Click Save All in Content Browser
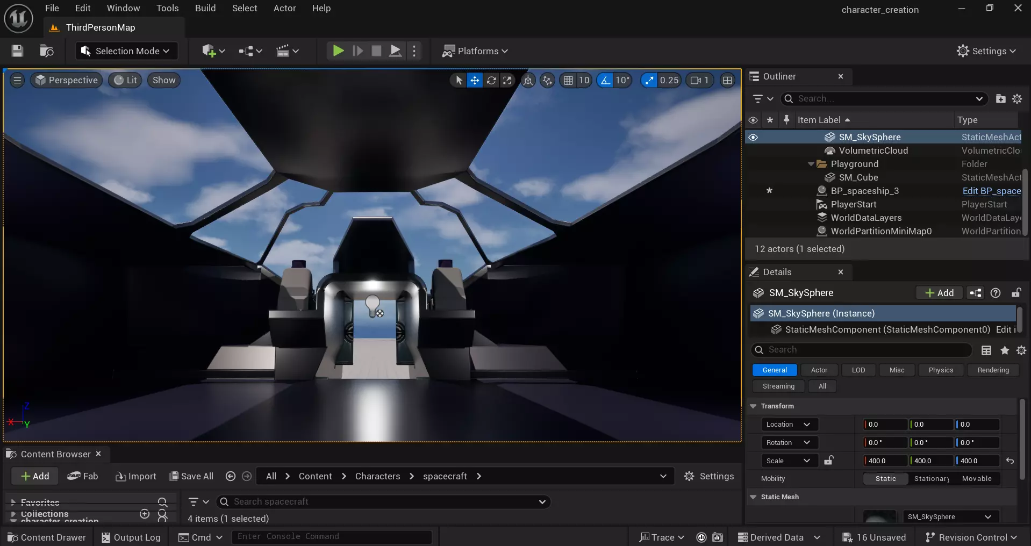This screenshot has height=546, width=1031. tap(191, 477)
